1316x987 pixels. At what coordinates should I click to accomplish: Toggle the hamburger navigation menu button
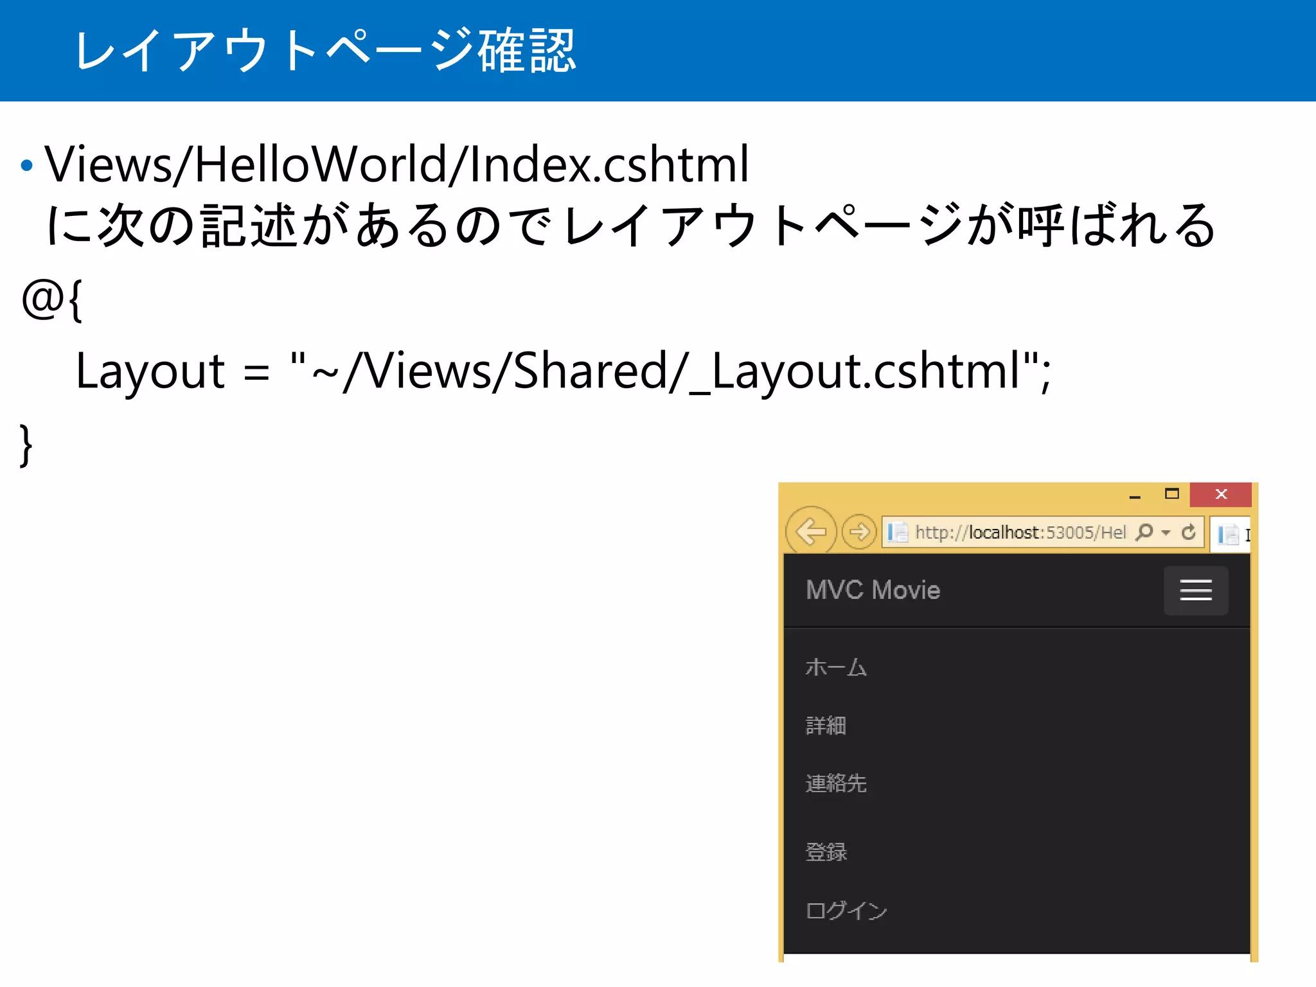pyautogui.click(x=1196, y=590)
